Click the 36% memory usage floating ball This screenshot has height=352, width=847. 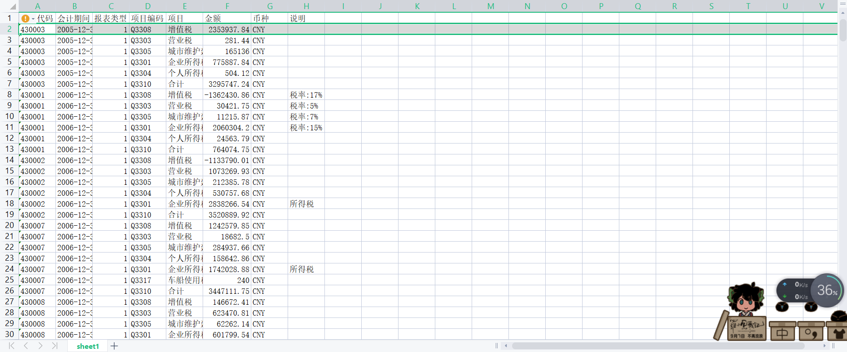827,290
